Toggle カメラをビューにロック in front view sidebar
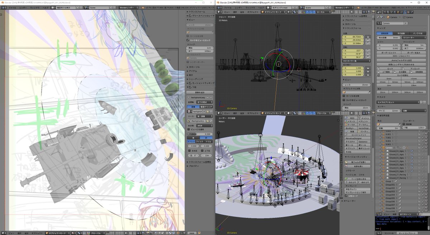This screenshot has width=430, height=235. tap(344, 100)
